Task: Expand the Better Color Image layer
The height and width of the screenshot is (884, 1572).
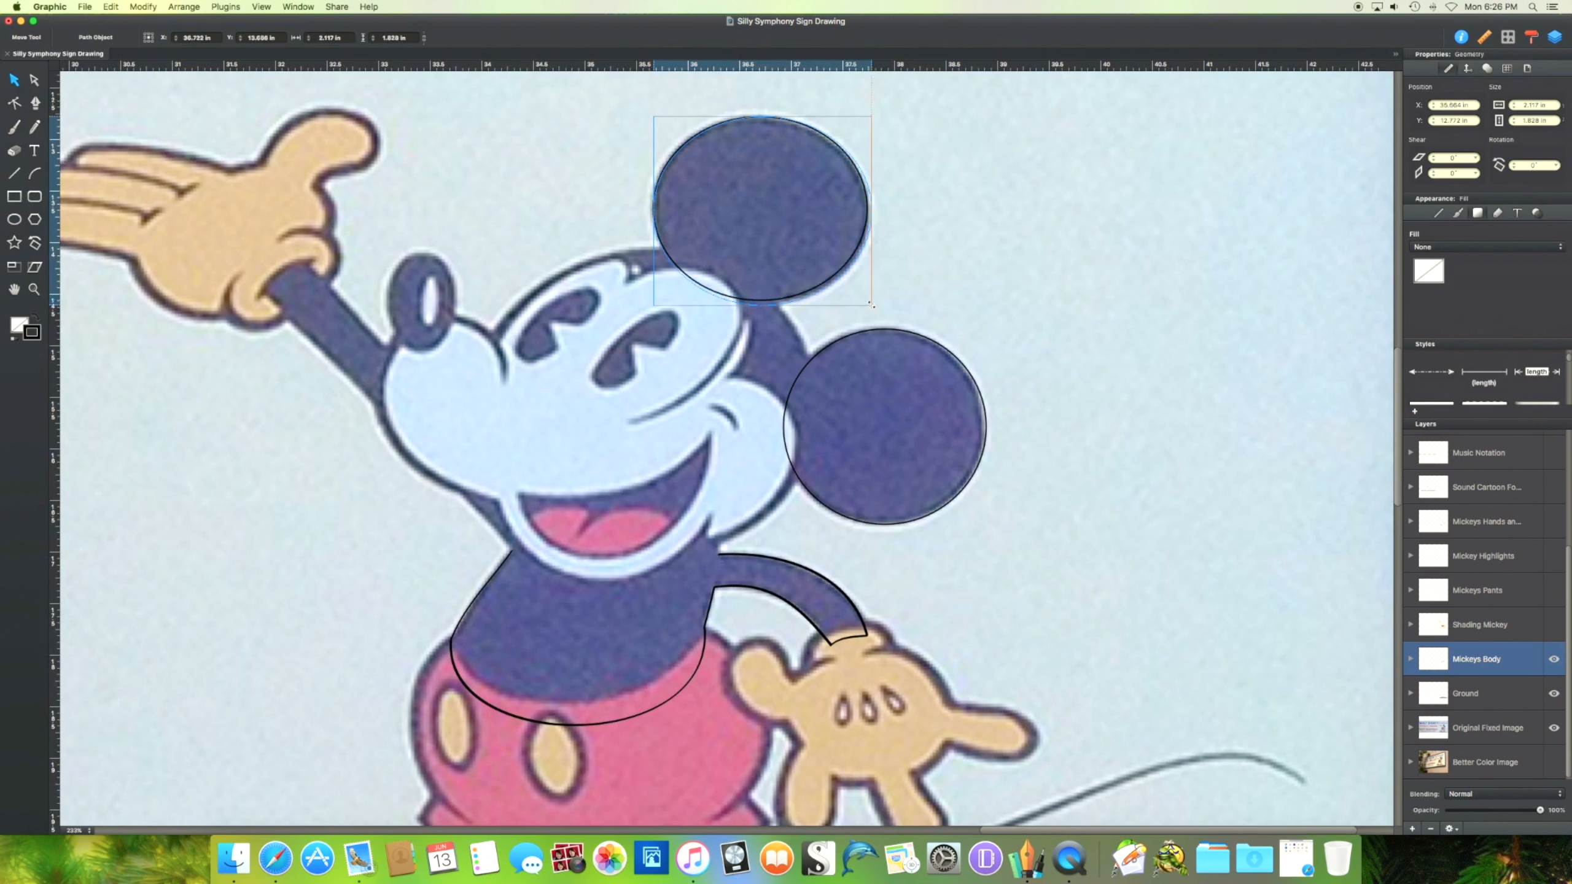Action: click(x=1411, y=762)
